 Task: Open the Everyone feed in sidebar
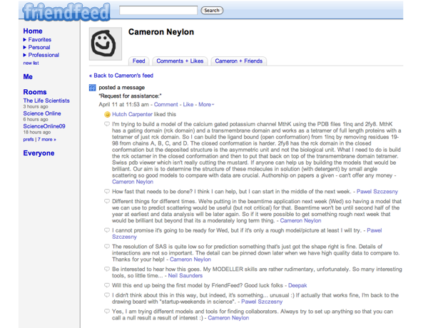[x=39, y=153]
